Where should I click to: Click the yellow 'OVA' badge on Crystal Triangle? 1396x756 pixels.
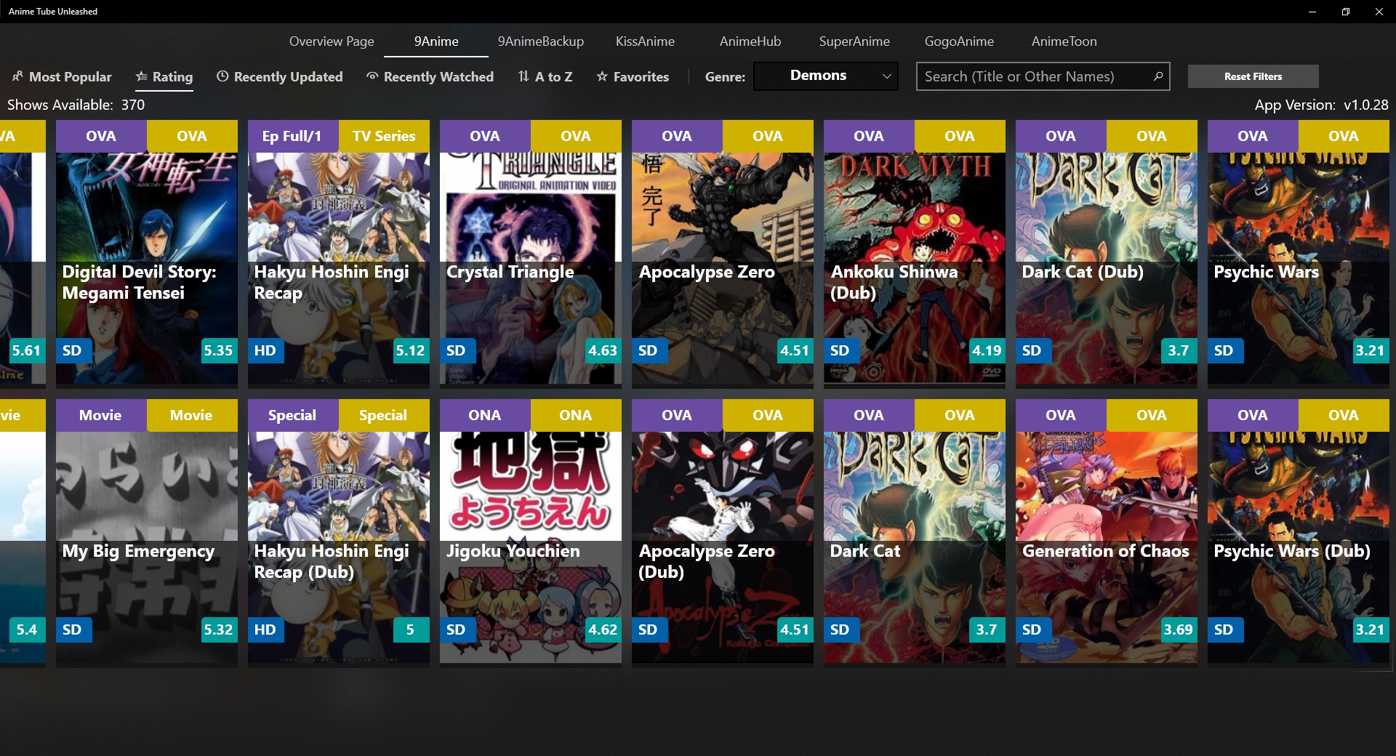pos(576,137)
